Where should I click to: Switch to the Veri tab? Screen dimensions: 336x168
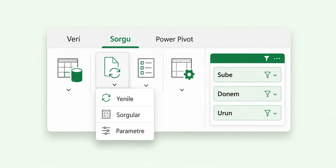point(73,39)
